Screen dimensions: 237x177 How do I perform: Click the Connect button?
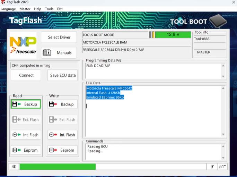pos(26,75)
